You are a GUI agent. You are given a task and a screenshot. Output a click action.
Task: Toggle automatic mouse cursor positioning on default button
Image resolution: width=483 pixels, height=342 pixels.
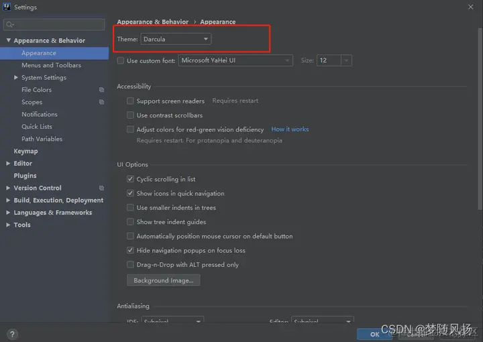click(x=130, y=236)
